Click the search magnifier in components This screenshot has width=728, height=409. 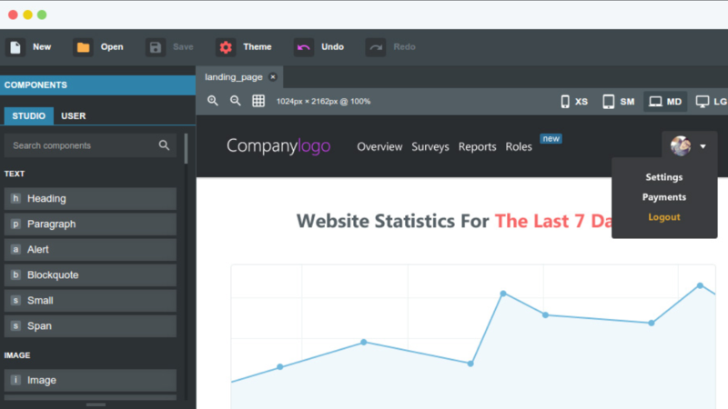pos(164,145)
